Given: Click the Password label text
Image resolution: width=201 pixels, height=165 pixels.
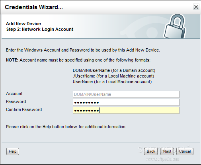Looking at the screenshot, I should tap(16, 101).
